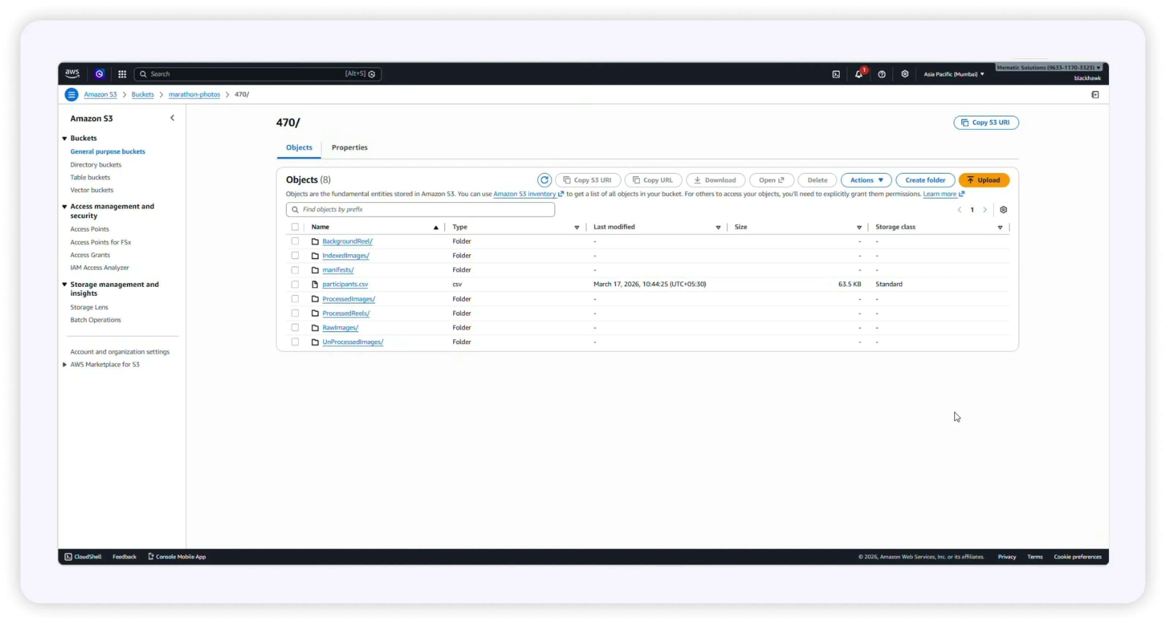The image size is (1166, 624).
Task: Select the participants.csv checkbox
Action: pyautogui.click(x=295, y=284)
